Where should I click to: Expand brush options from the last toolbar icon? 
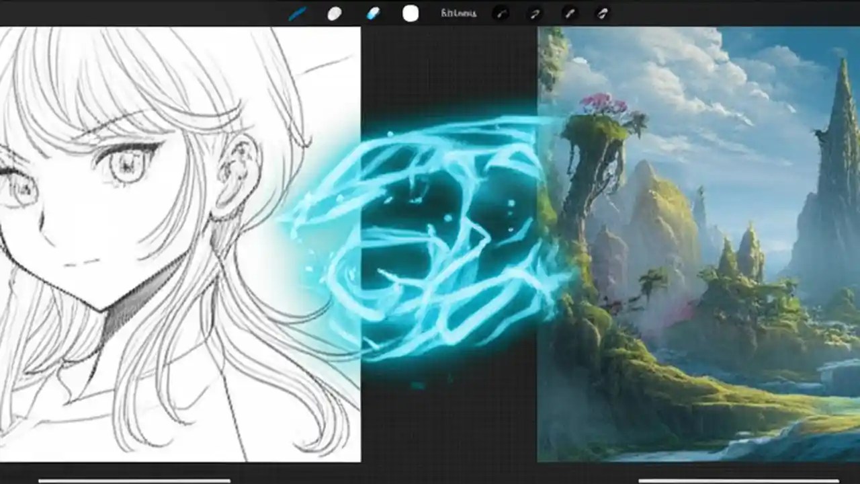[603, 13]
